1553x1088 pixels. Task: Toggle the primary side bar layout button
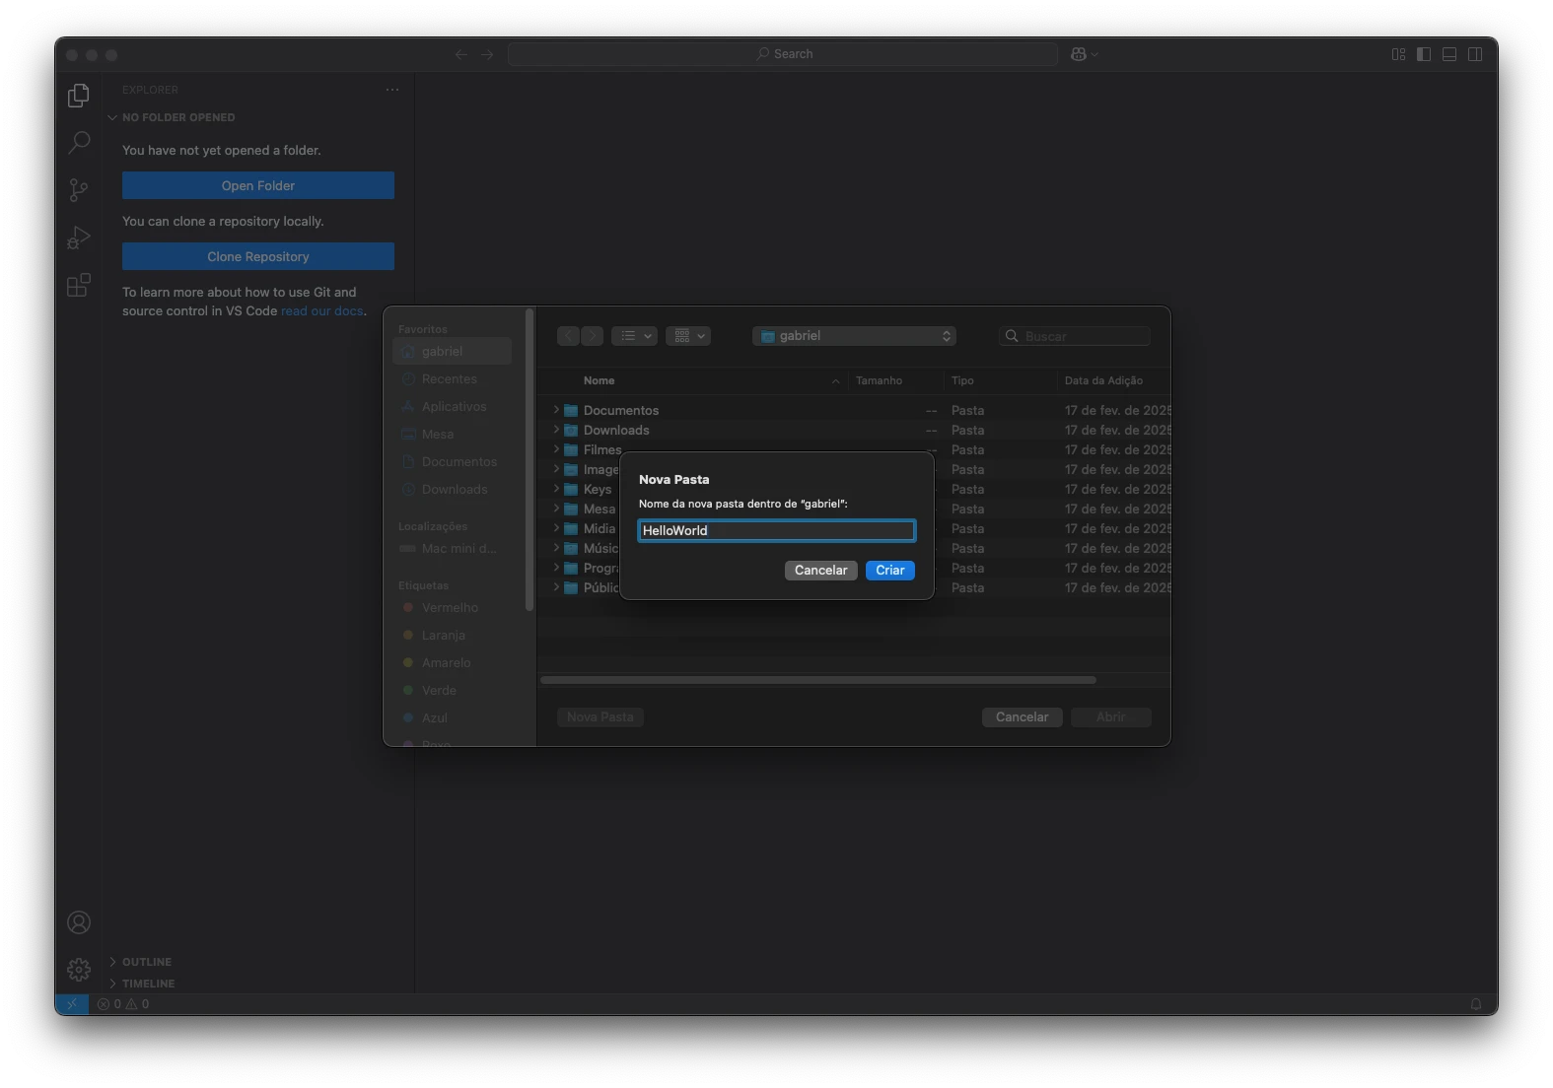pos(1424,54)
